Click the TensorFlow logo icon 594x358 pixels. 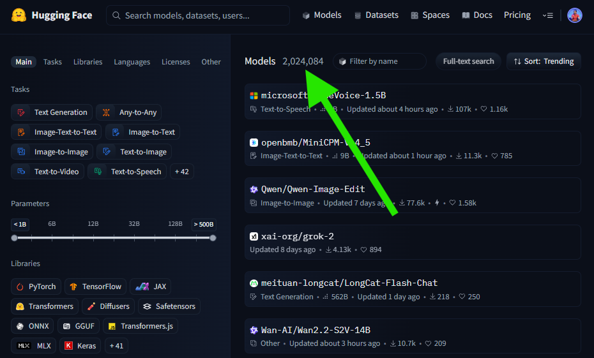click(73, 287)
